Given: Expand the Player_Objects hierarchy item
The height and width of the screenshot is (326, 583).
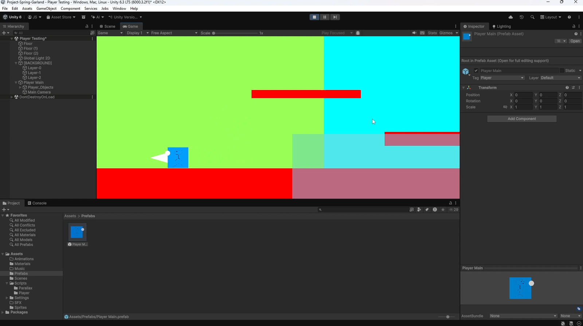Looking at the screenshot, I should click(20, 87).
